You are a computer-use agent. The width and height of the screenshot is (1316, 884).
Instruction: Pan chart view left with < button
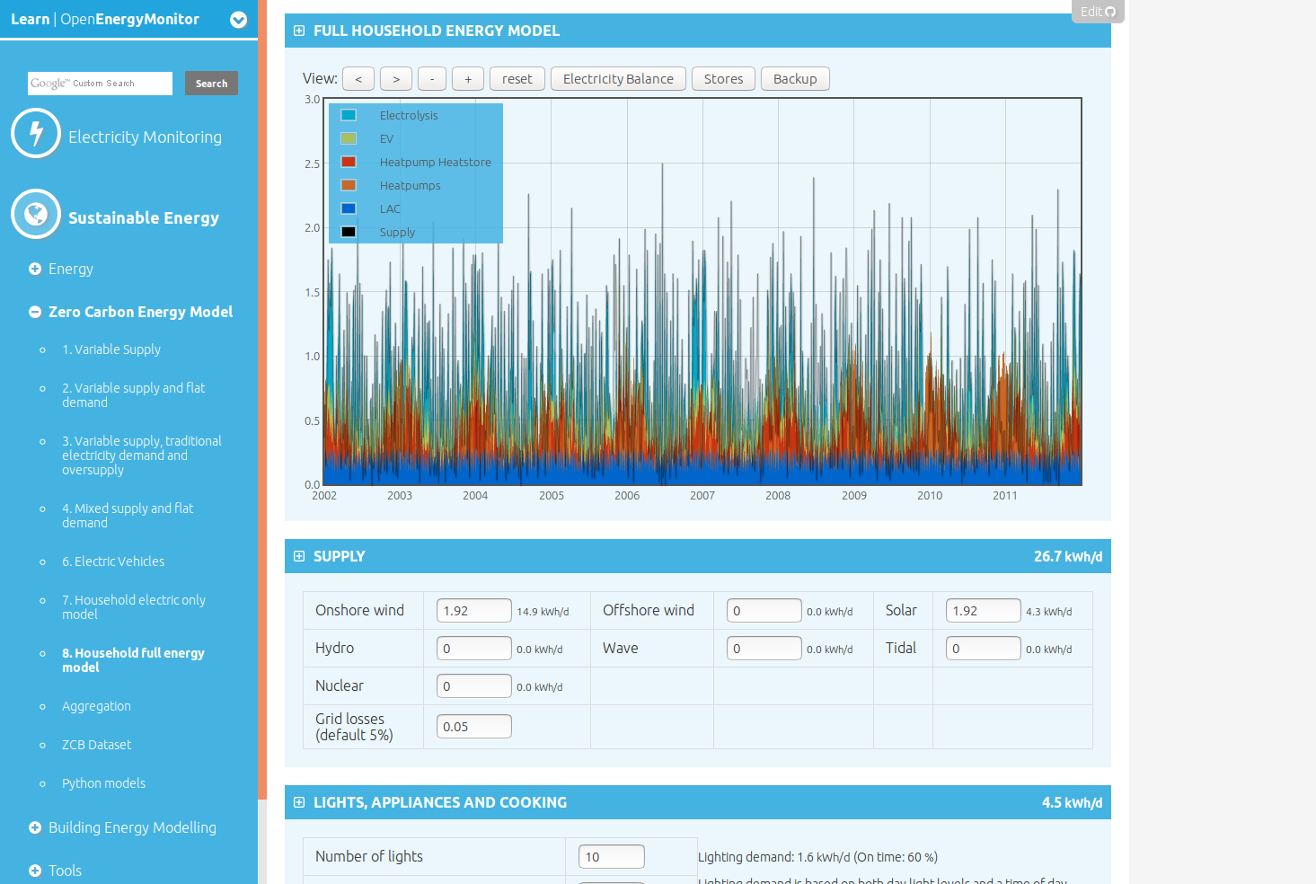[x=358, y=79]
